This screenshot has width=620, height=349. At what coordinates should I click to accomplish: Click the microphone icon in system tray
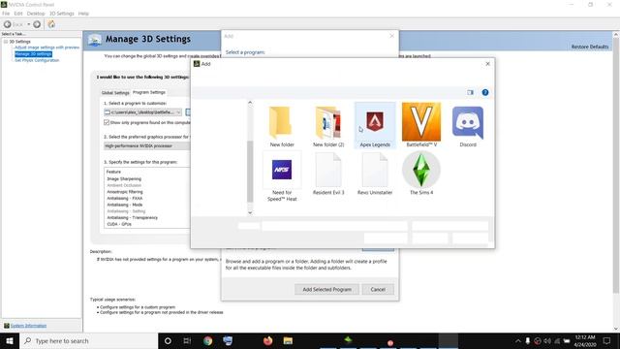coord(527,340)
